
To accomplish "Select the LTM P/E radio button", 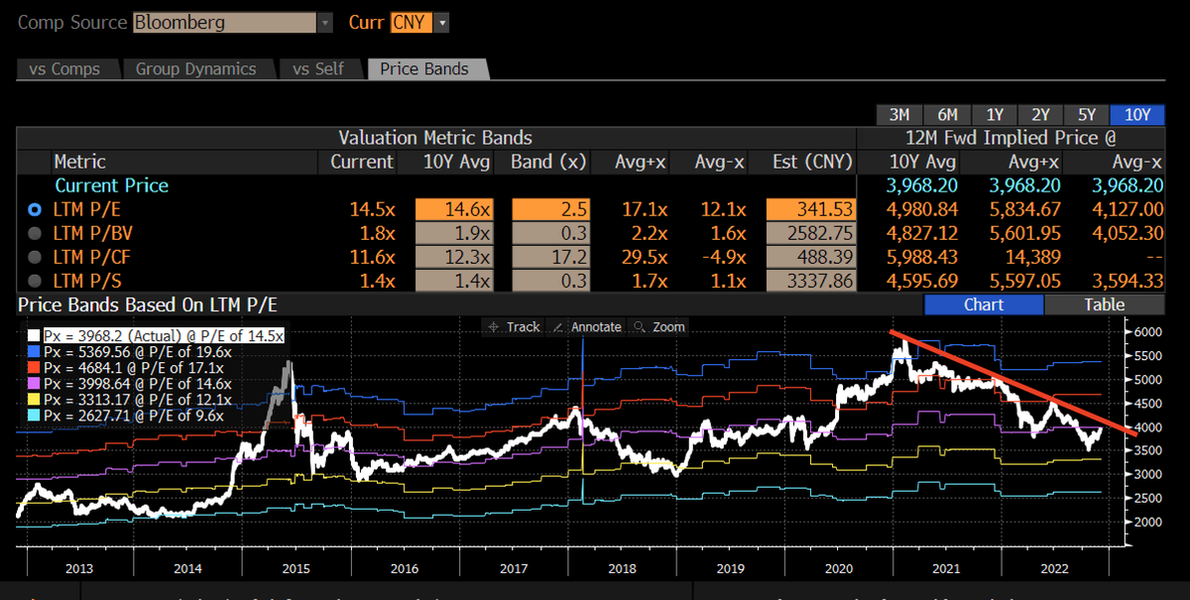I will tap(36, 210).
